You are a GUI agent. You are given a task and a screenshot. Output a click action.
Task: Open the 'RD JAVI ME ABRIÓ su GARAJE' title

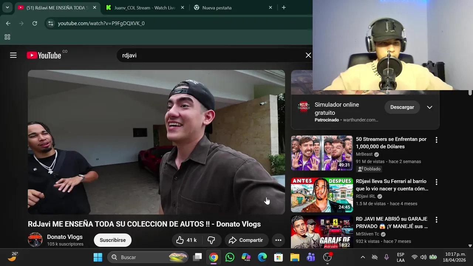(391, 223)
